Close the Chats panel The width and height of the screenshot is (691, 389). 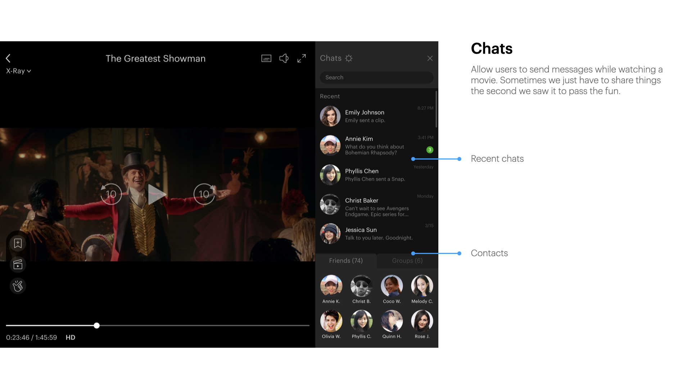430,58
